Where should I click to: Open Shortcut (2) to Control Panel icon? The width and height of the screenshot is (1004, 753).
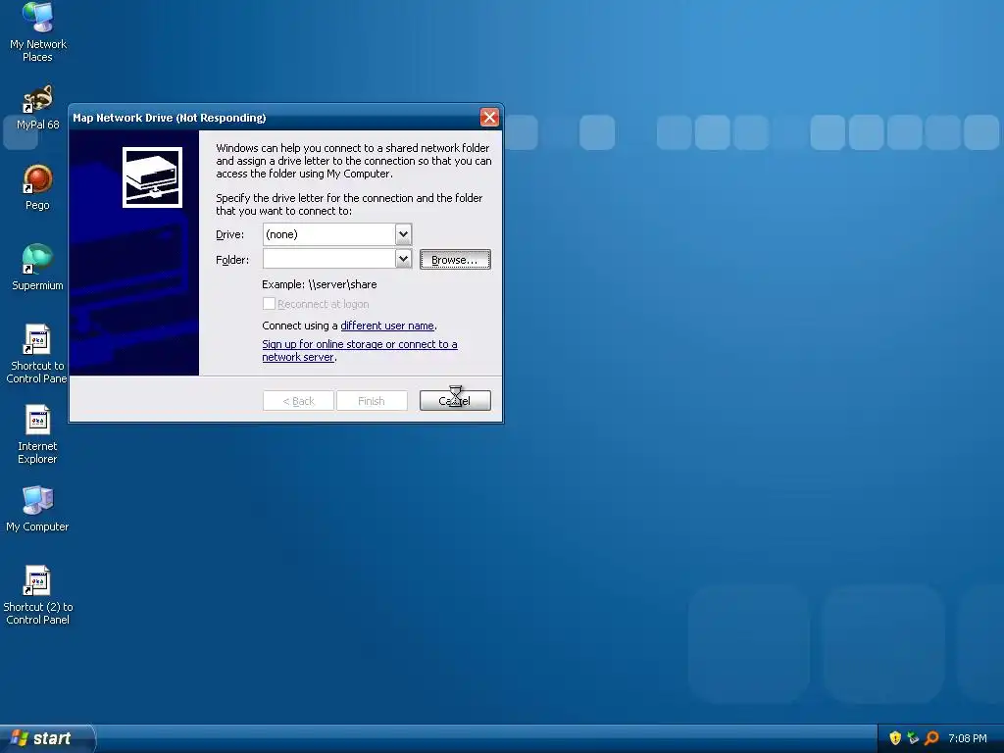tap(38, 595)
